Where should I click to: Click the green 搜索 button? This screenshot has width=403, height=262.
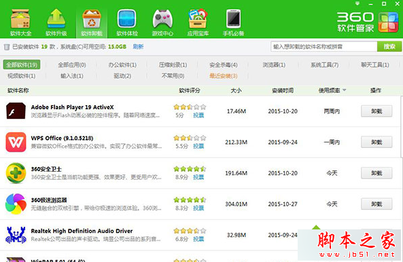(389, 47)
